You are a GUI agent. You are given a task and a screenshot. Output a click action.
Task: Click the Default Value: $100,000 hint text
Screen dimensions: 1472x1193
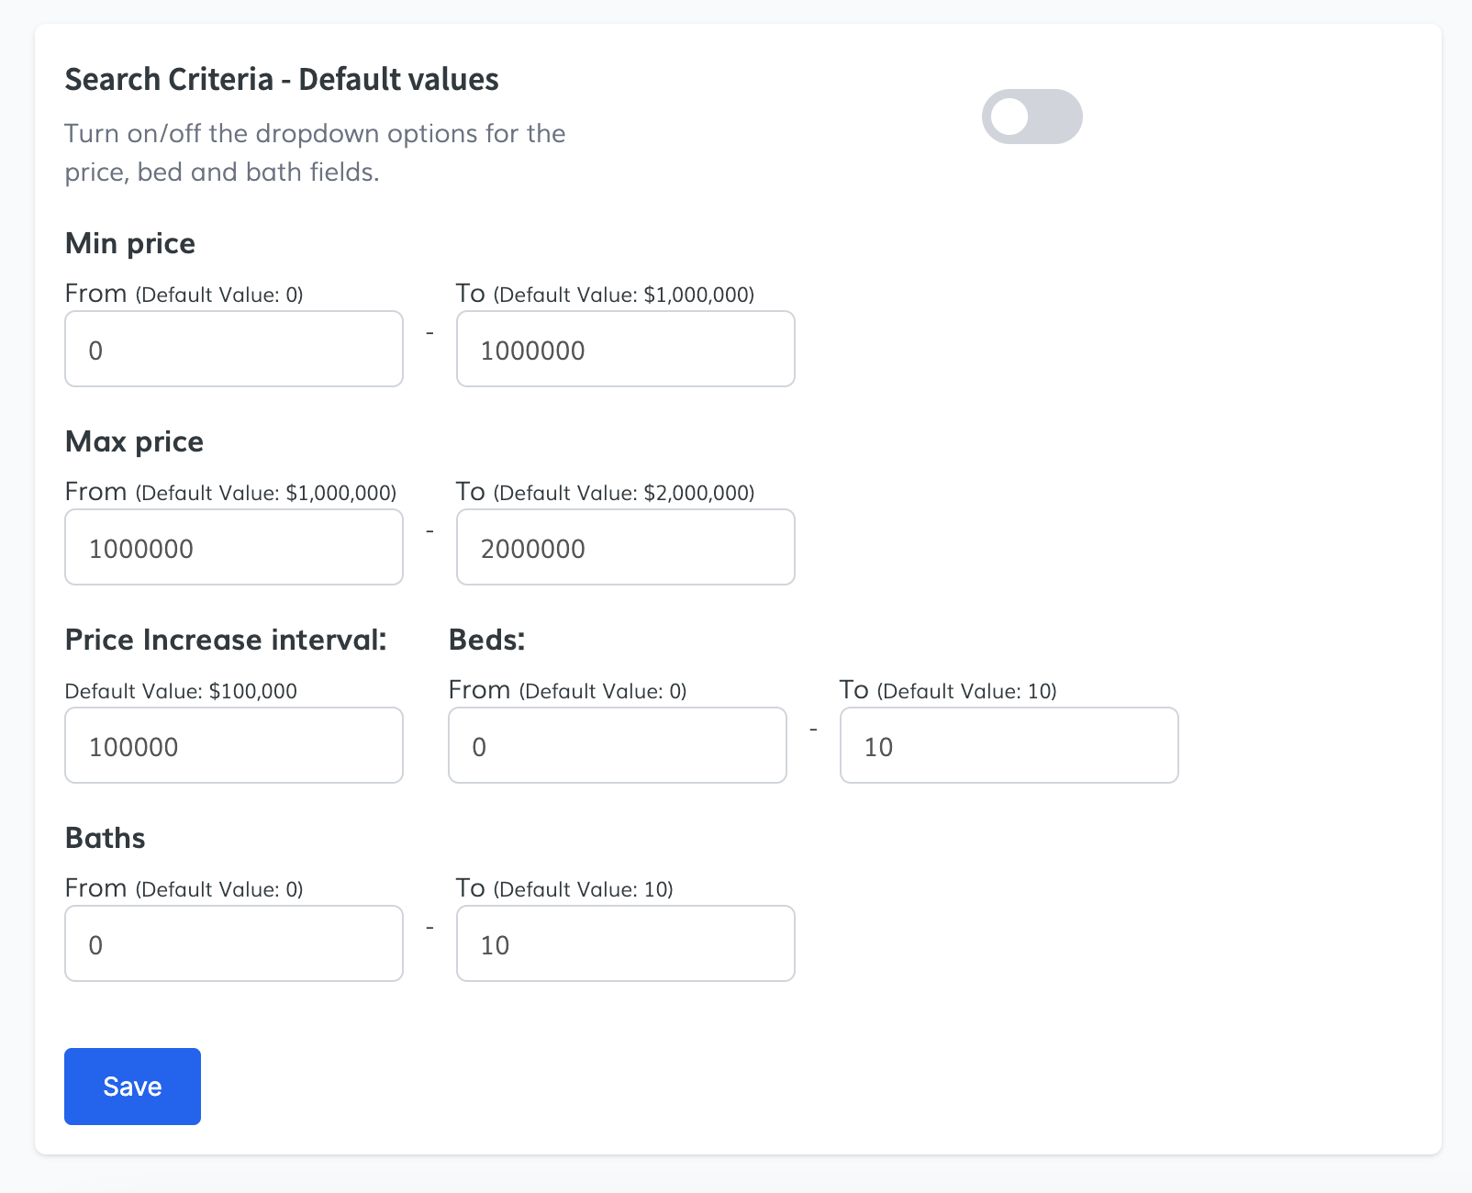tap(181, 692)
